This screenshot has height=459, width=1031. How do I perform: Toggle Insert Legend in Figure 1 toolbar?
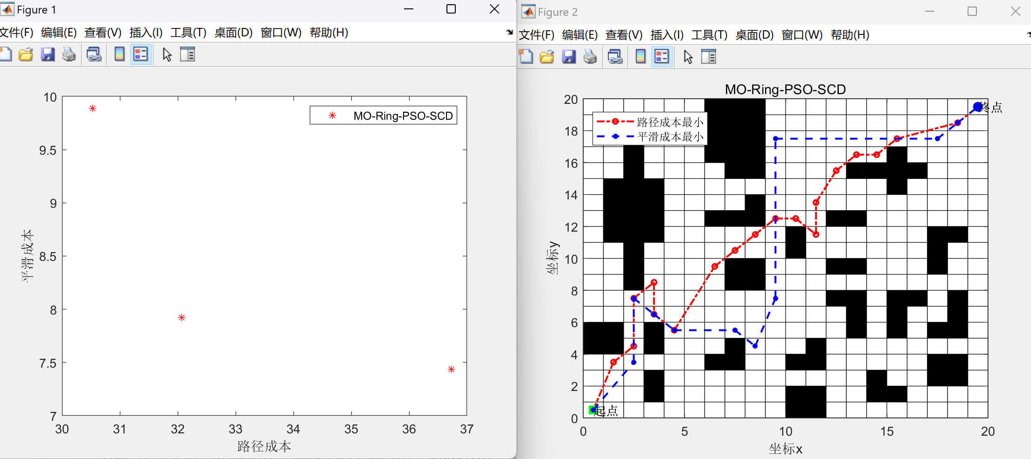(x=140, y=55)
